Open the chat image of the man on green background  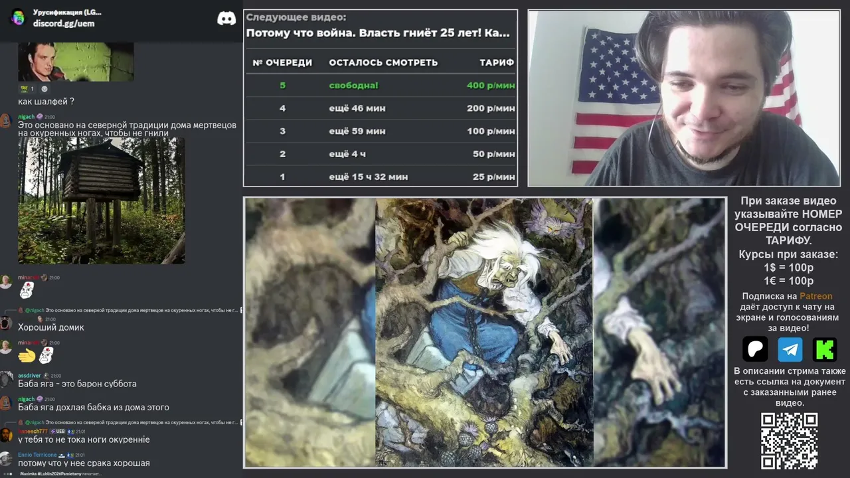pos(76,62)
